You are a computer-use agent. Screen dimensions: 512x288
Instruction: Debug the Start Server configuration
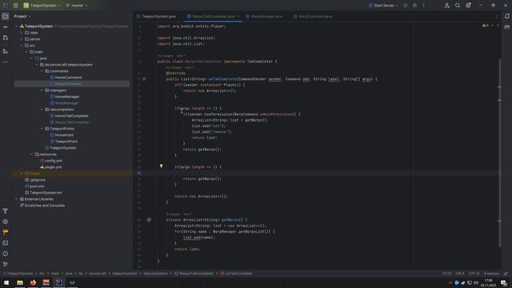pos(414,6)
